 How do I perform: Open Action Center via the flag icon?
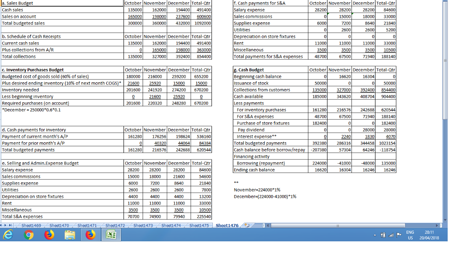click(399, 235)
